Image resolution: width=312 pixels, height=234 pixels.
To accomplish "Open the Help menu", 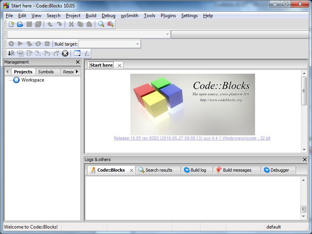I will coord(208,16).
